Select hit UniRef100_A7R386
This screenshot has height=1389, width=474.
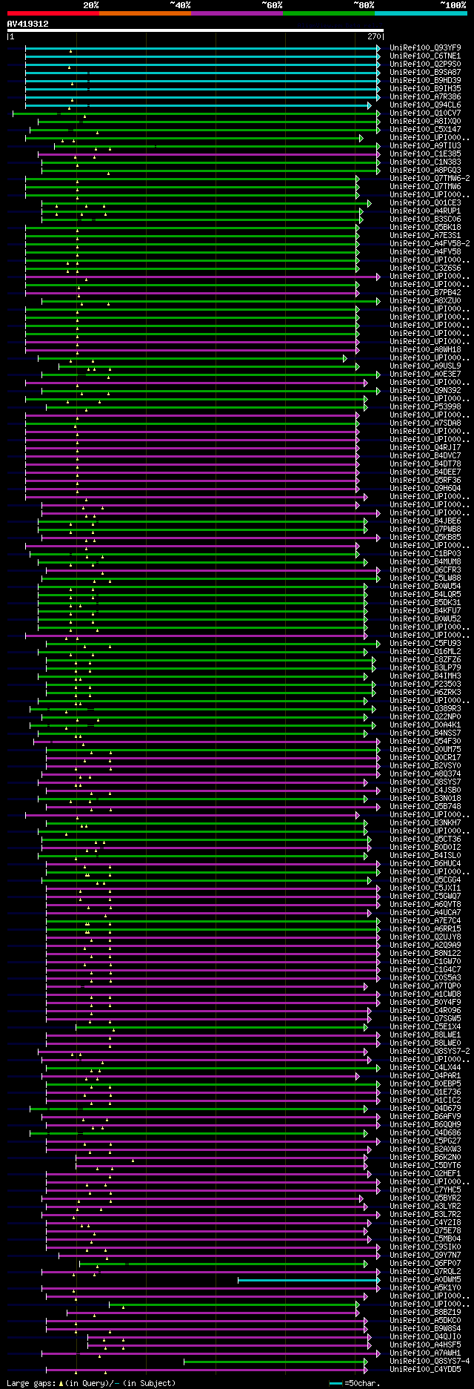click(x=425, y=96)
